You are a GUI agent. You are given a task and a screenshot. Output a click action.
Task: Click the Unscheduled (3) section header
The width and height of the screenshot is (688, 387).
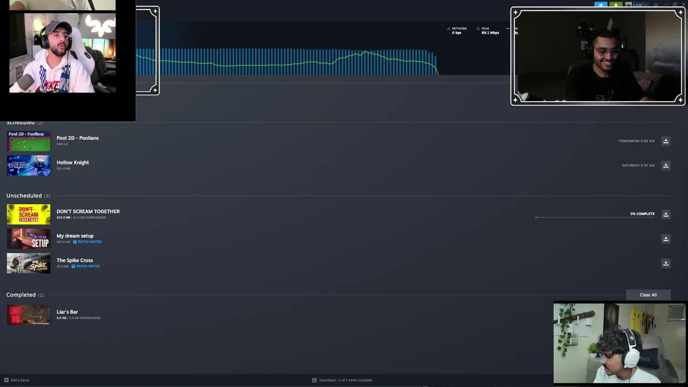[28, 196]
